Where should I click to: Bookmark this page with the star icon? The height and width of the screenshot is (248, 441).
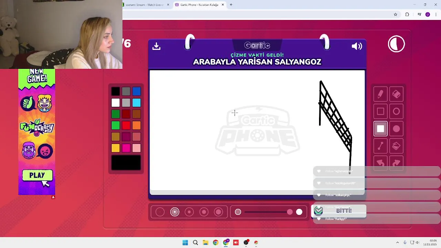[x=396, y=14]
